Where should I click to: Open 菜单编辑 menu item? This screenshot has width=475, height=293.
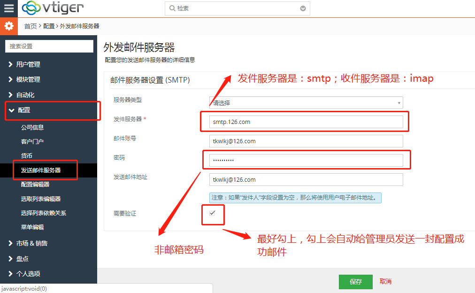click(x=32, y=227)
